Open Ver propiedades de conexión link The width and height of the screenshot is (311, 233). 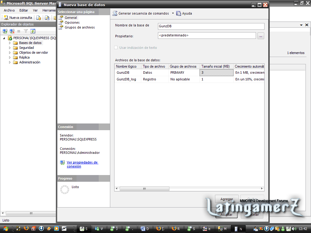83,164
